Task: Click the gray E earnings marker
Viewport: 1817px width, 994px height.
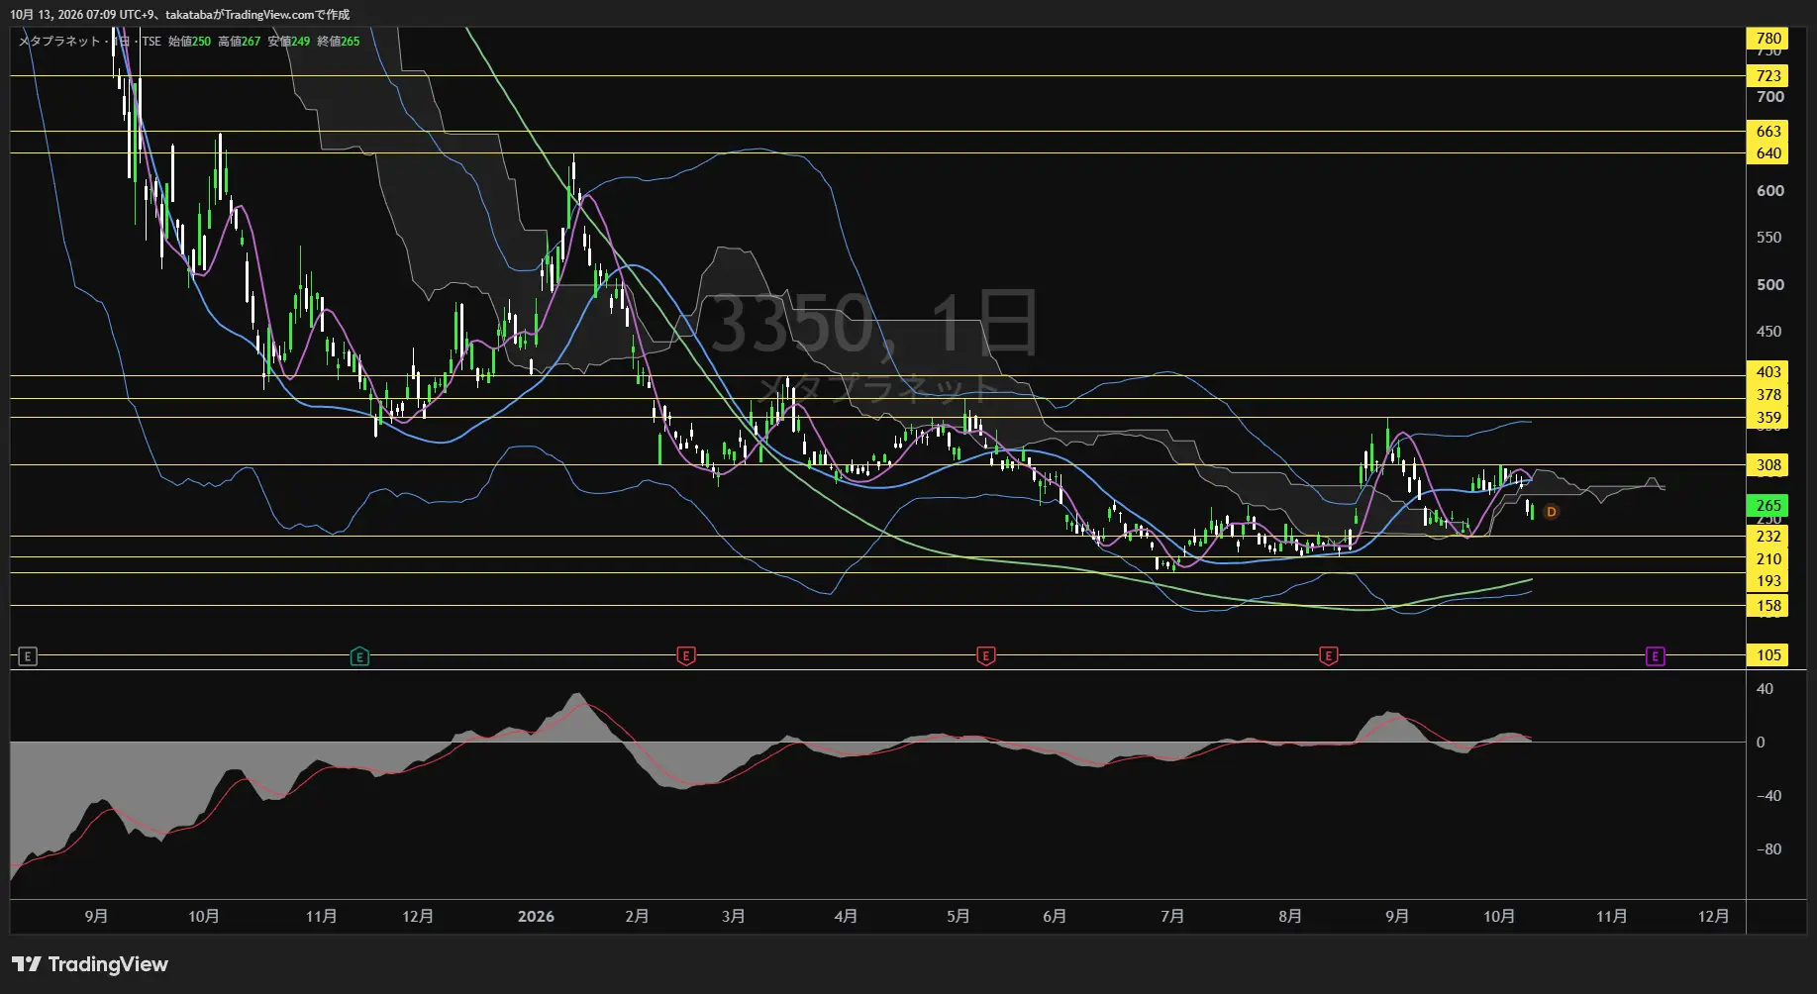Action: point(28,656)
